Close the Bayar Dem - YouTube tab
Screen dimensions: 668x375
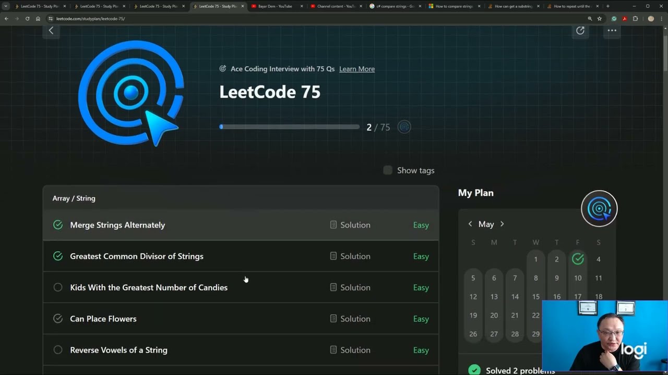pyautogui.click(x=302, y=6)
